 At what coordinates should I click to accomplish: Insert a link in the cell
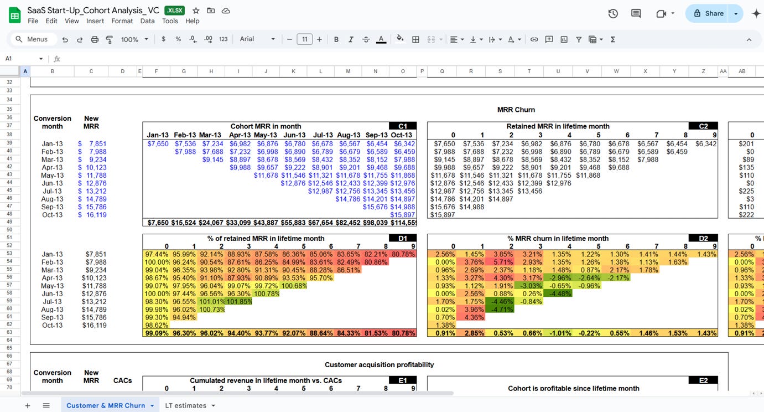pyautogui.click(x=534, y=39)
